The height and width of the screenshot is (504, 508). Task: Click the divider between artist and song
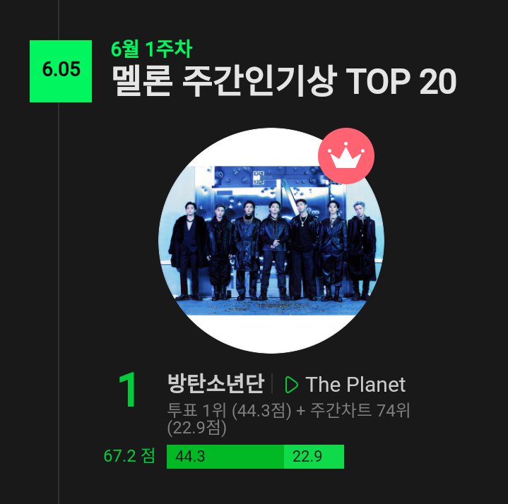tap(273, 384)
